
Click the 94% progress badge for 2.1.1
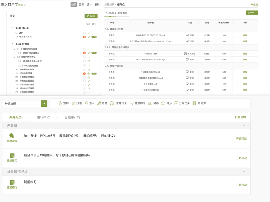pos(94,53)
